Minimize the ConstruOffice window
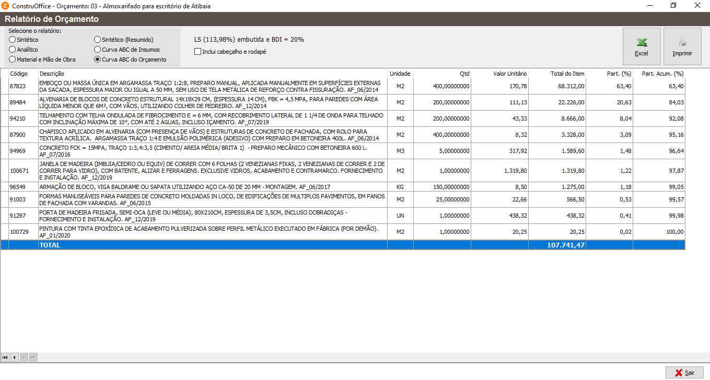Viewport: 710px width, 380px height. tap(649, 6)
